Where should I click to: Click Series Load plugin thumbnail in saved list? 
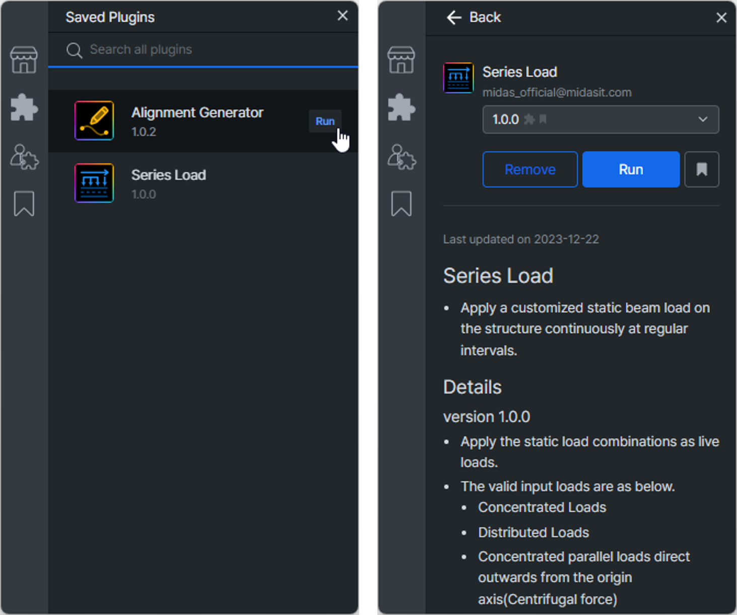click(94, 183)
